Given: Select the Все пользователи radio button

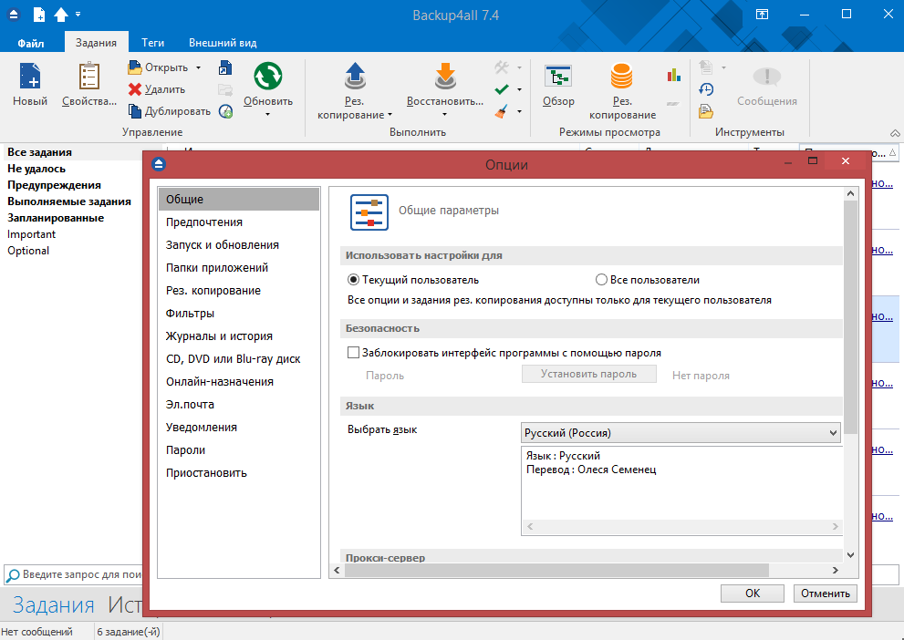Looking at the screenshot, I should pos(601,280).
